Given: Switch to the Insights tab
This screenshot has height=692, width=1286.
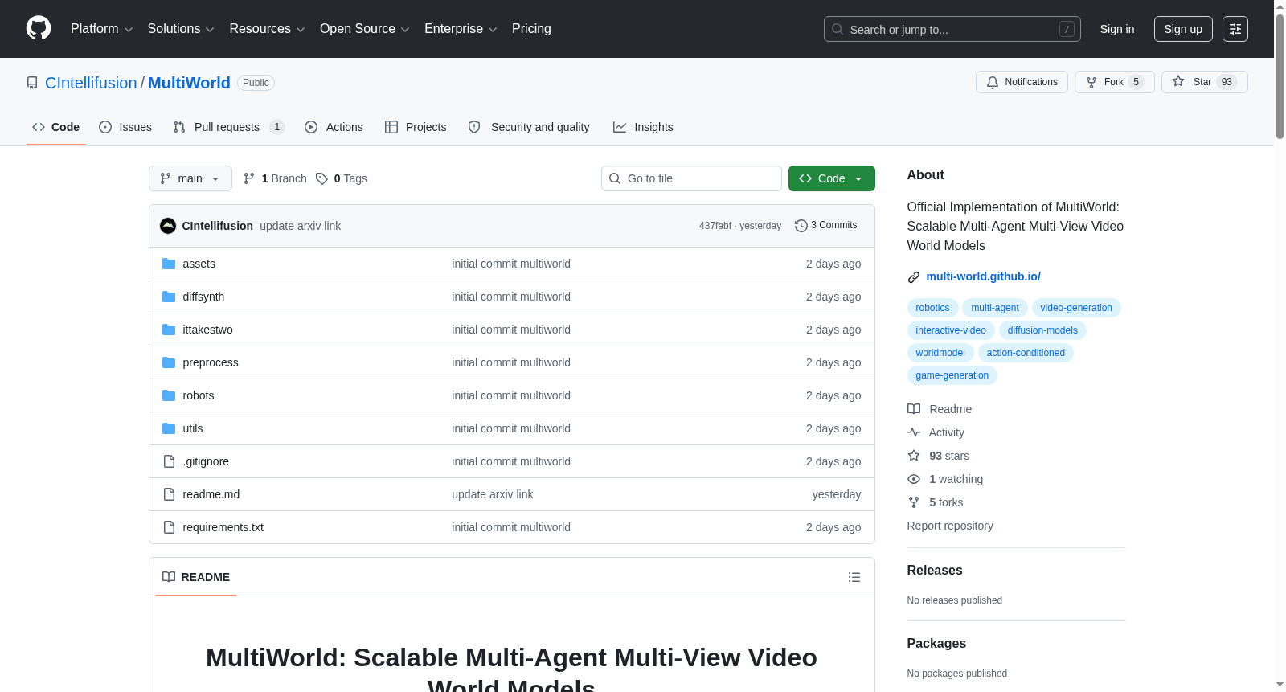Looking at the screenshot, I should tap(643, 127).
